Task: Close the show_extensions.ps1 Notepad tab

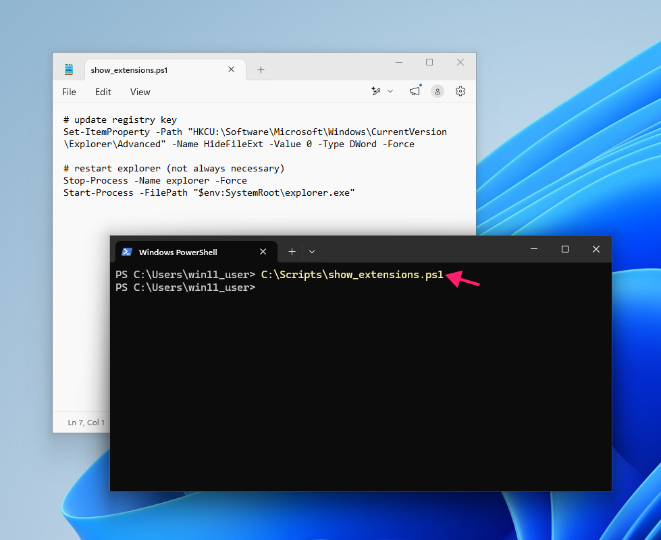Action: click(x=232, y=70)
